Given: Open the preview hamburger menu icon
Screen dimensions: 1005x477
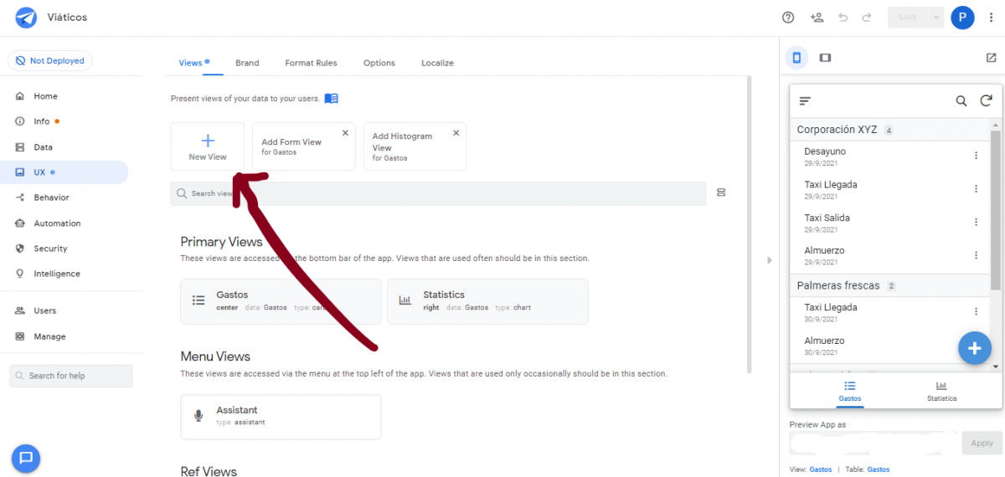Looking at the screenshot, I should 805,101.
